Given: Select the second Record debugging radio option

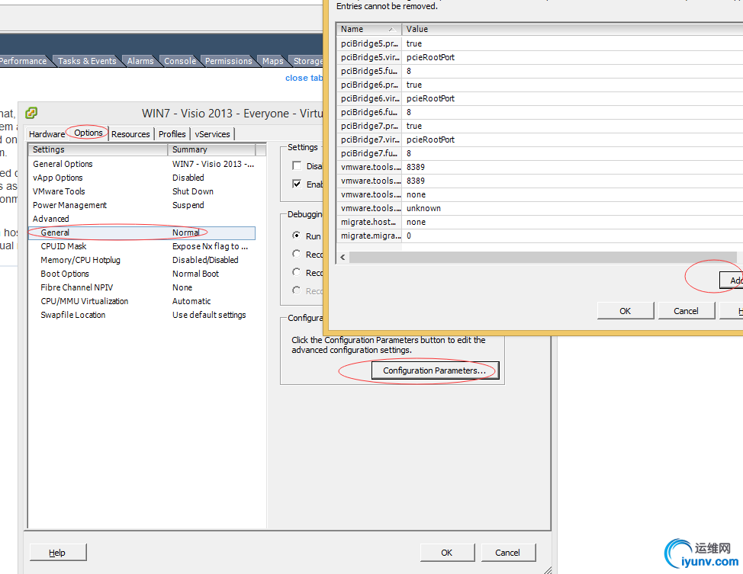Looking at the screenshot, I should (x=297, y=272).
